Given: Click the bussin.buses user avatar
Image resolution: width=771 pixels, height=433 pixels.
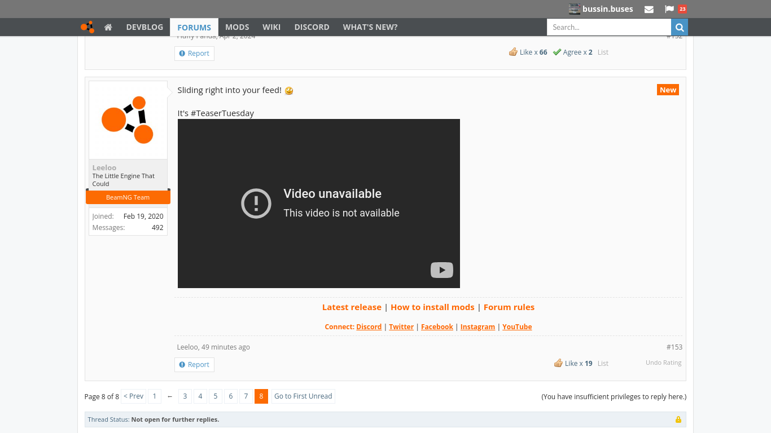Looking at the screenshot, I should tap(575, 9).
